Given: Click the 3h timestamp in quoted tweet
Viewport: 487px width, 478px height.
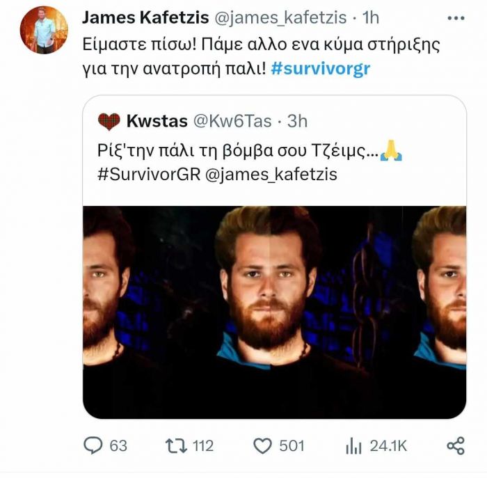Looking at the screenshot, I should [297, 121].
